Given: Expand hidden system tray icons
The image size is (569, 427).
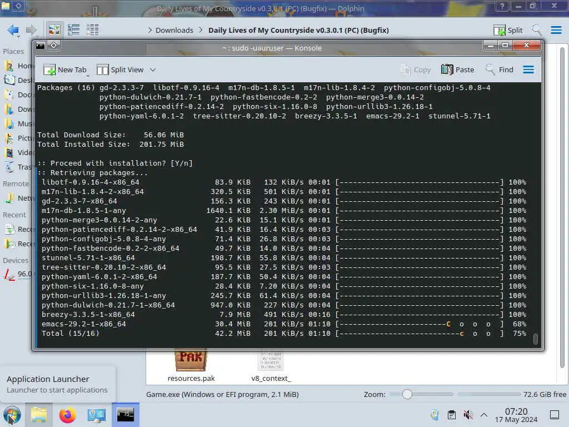Looking at the screenshot, I should [484, 415].
